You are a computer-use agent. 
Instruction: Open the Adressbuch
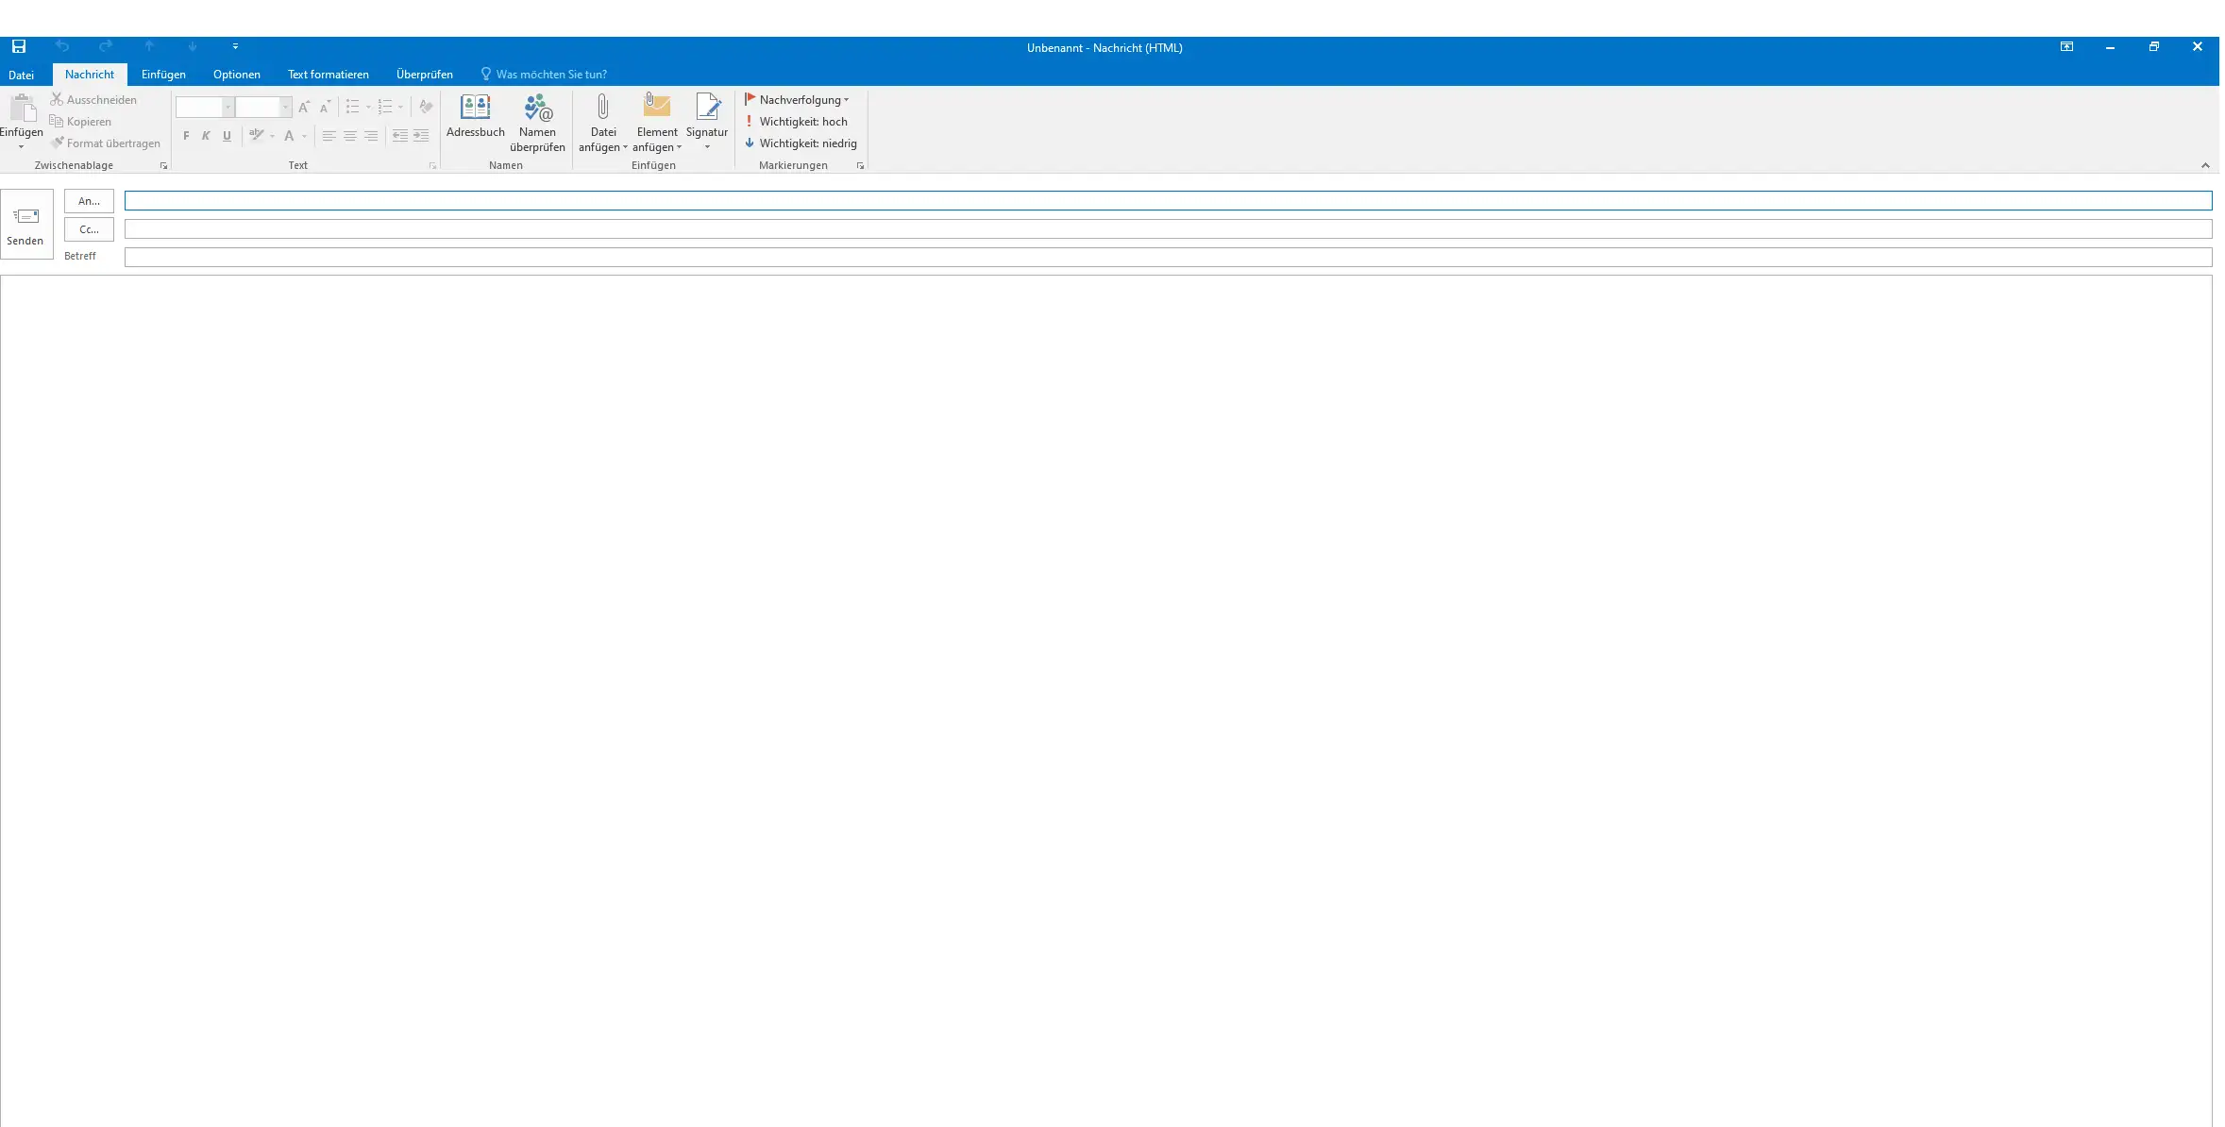475,117
